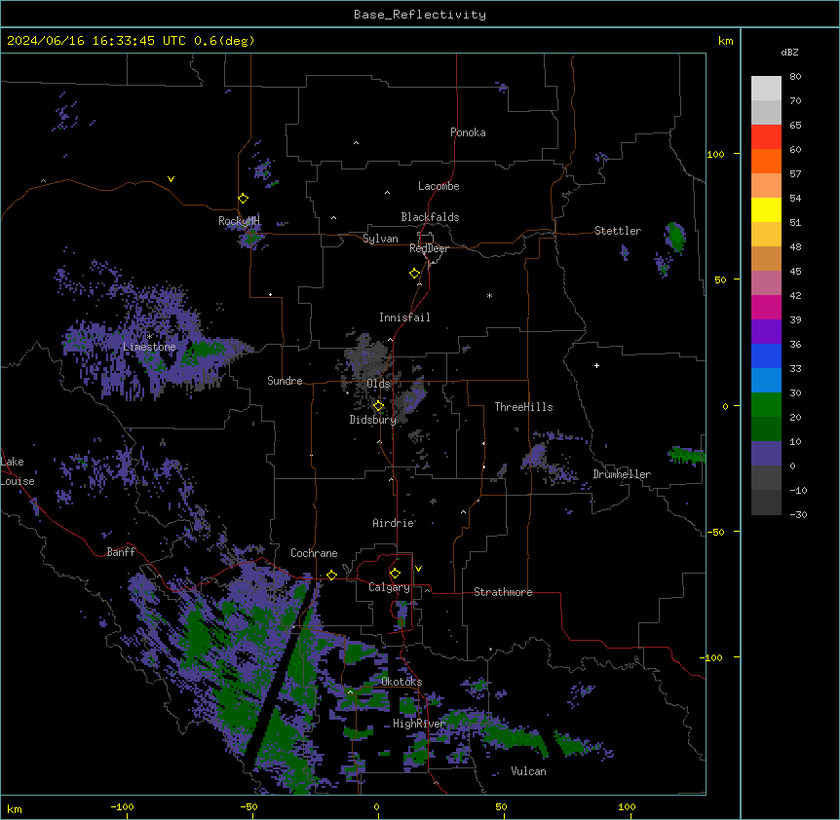Click the white asterisk marker above Limestone
Image resolution: width=840 pixels, height=820 pixels.
[x=149, y=336]
